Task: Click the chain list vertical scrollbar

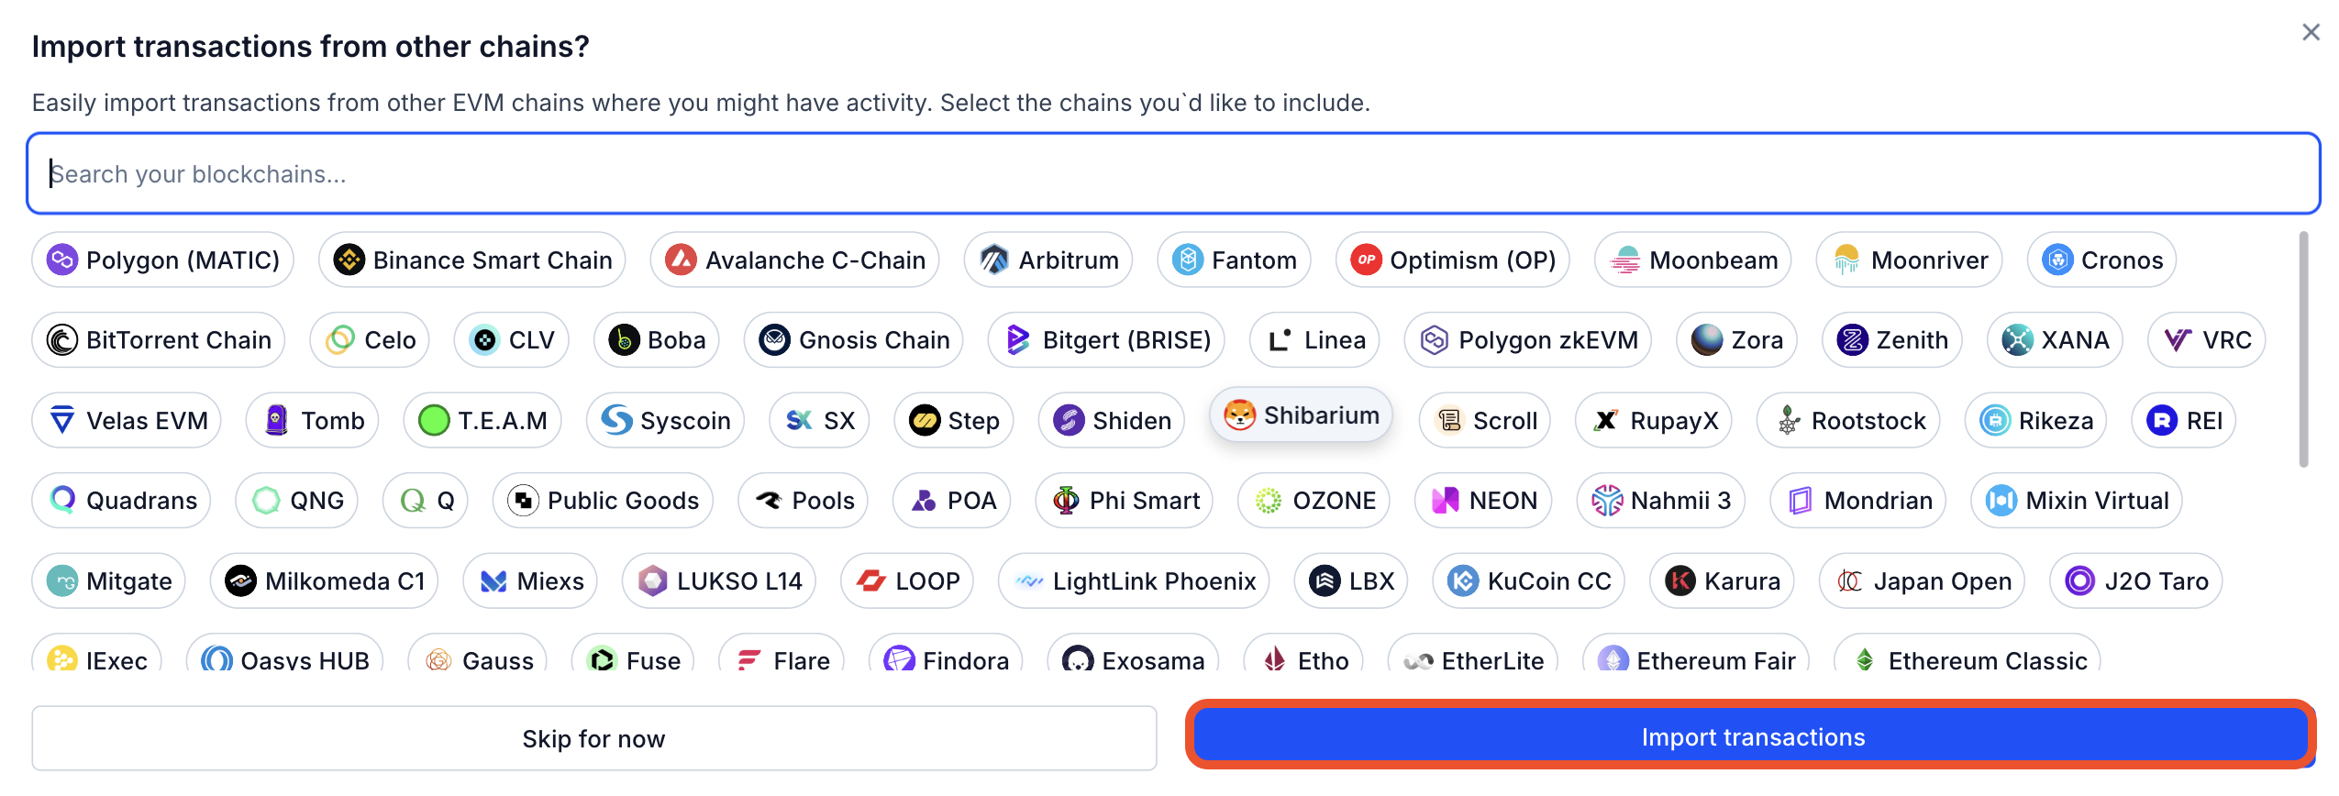Action: [2302, 348]
